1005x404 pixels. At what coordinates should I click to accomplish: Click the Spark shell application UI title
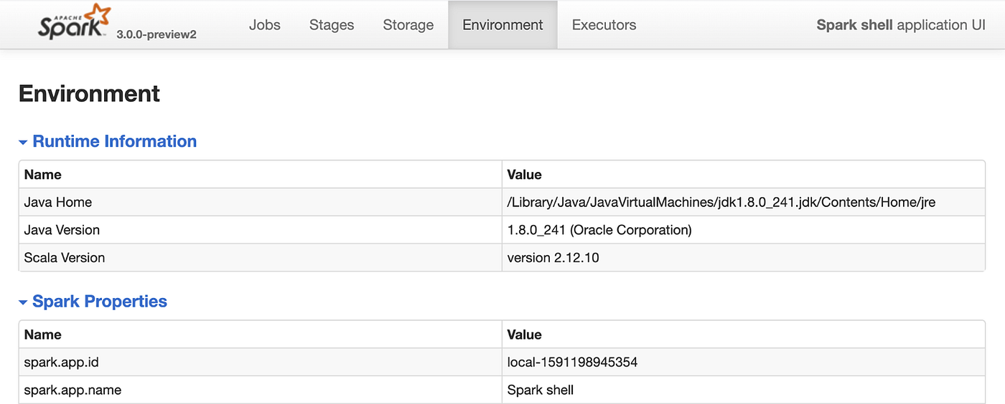[900, 25]
